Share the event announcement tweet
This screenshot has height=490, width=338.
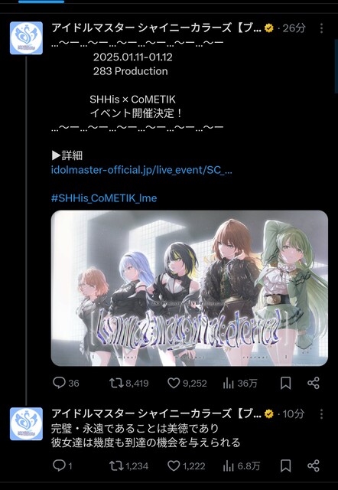tap(314, 383)
